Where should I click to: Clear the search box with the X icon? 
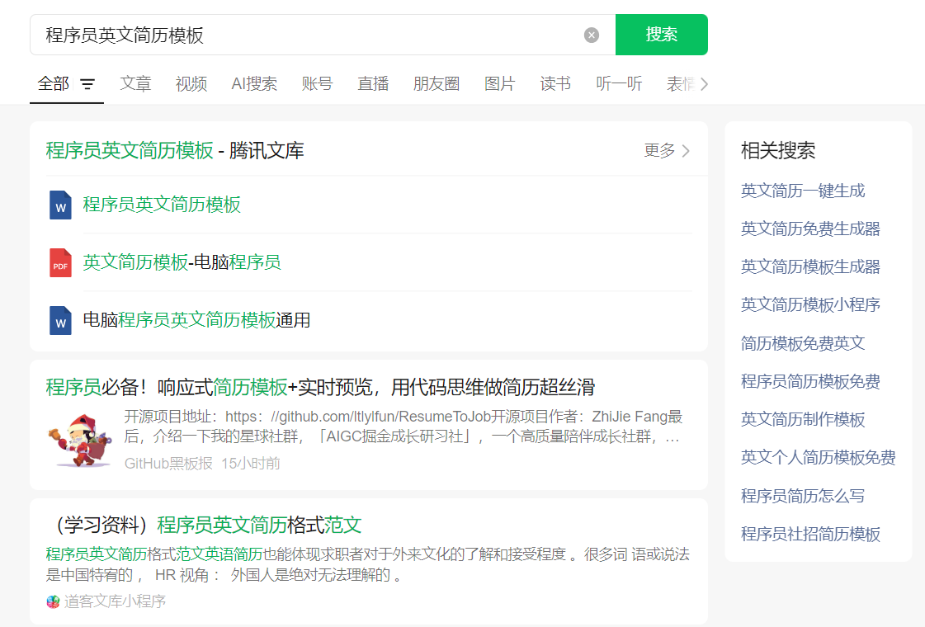[591, 35]
